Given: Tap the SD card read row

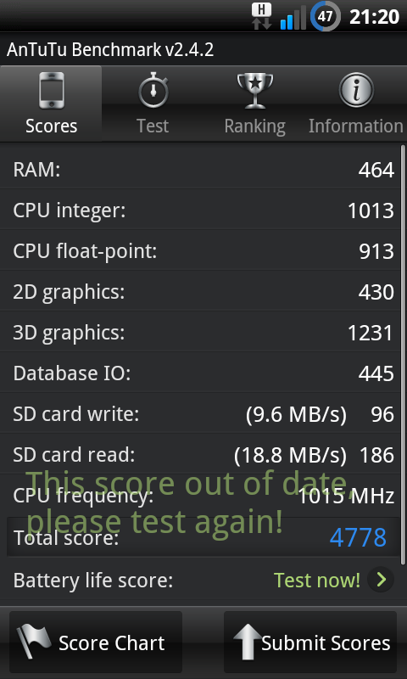Looking at the screenshot, I should tap(200, 454).
